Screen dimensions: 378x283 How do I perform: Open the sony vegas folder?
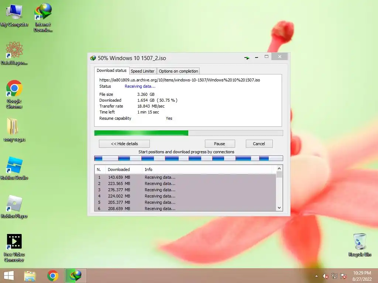[x=14, y=130]
